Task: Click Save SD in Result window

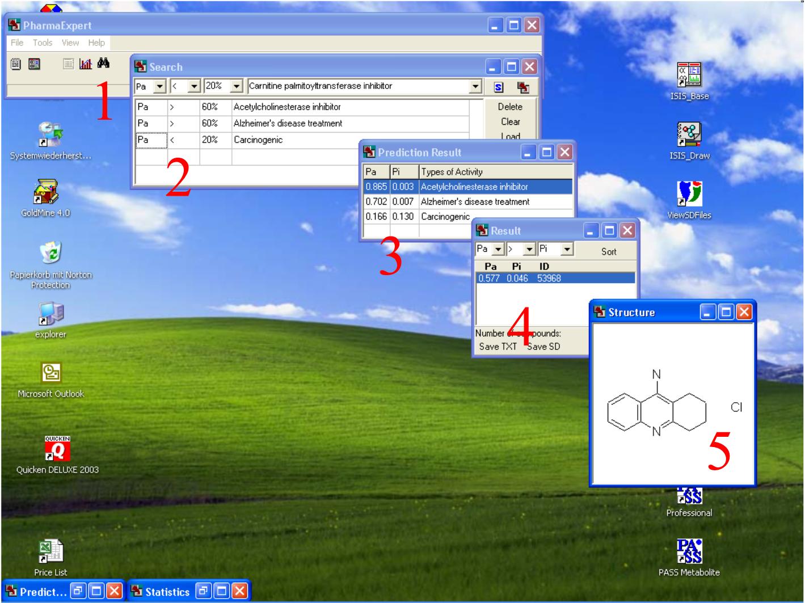Action: click(543, 347)
